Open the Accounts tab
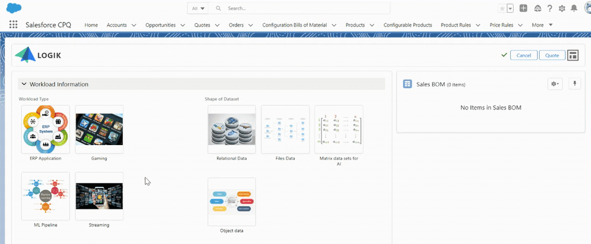The width and height of the screenshot is (591, 244). pos(117,25)
